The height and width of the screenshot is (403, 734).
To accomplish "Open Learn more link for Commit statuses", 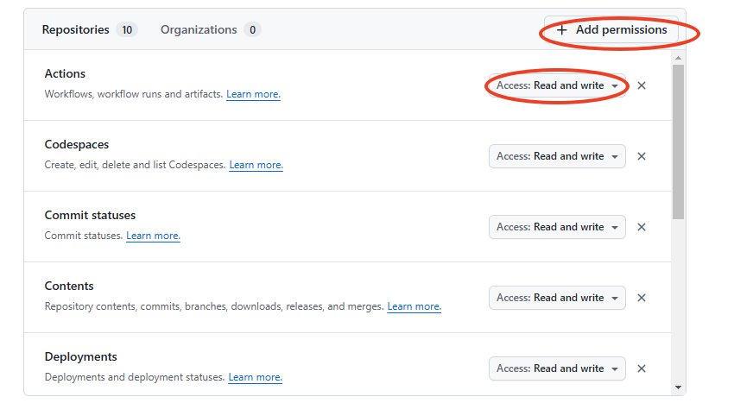I will [153, 236].
